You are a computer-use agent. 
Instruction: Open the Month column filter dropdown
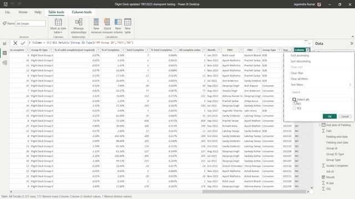pos(219,50)
